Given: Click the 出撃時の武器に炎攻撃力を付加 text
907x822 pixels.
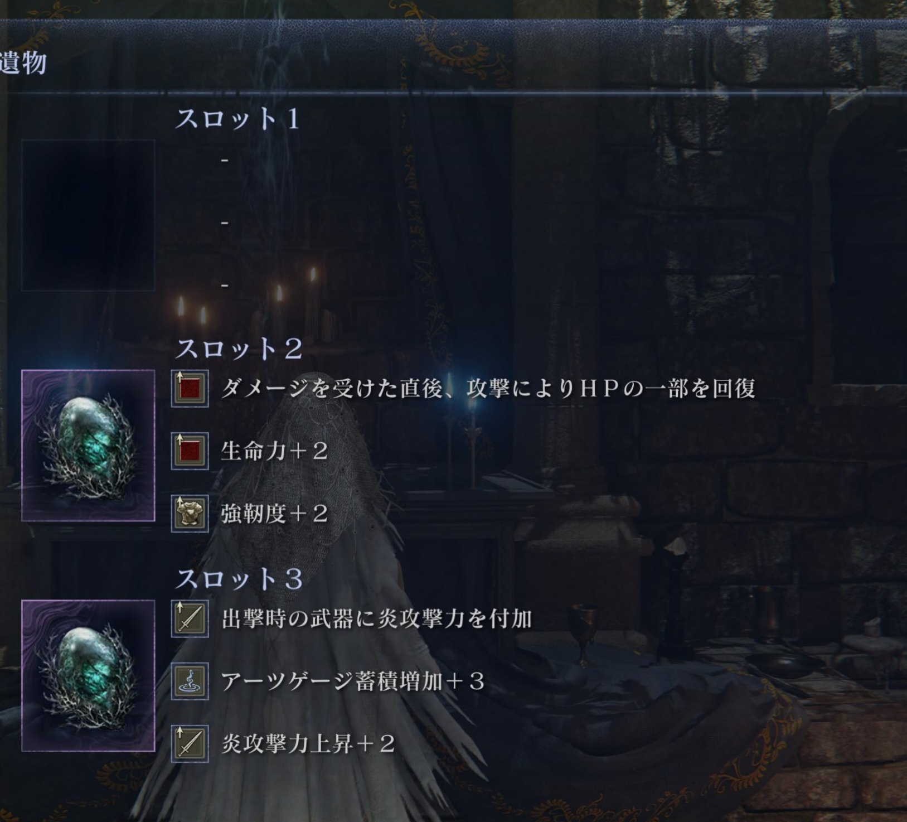Looking at the screenshot, I should pos(377,619).
